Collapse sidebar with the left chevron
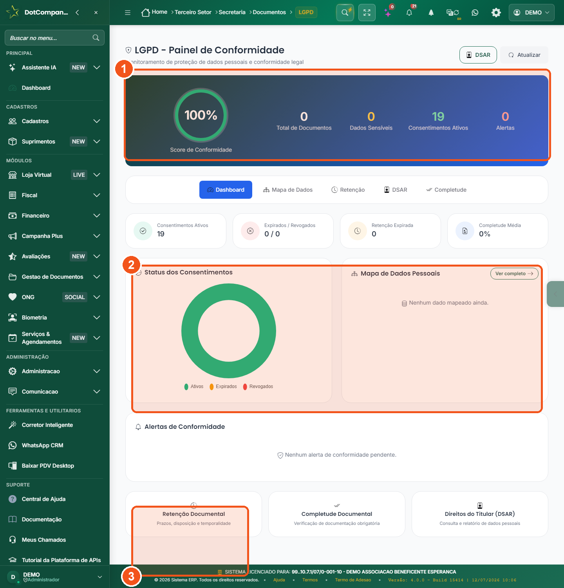 (77, 13)
